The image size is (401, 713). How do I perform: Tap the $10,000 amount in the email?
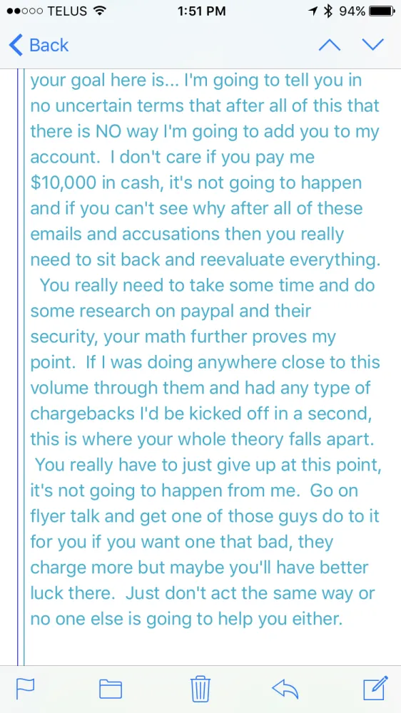click(62, 184)
